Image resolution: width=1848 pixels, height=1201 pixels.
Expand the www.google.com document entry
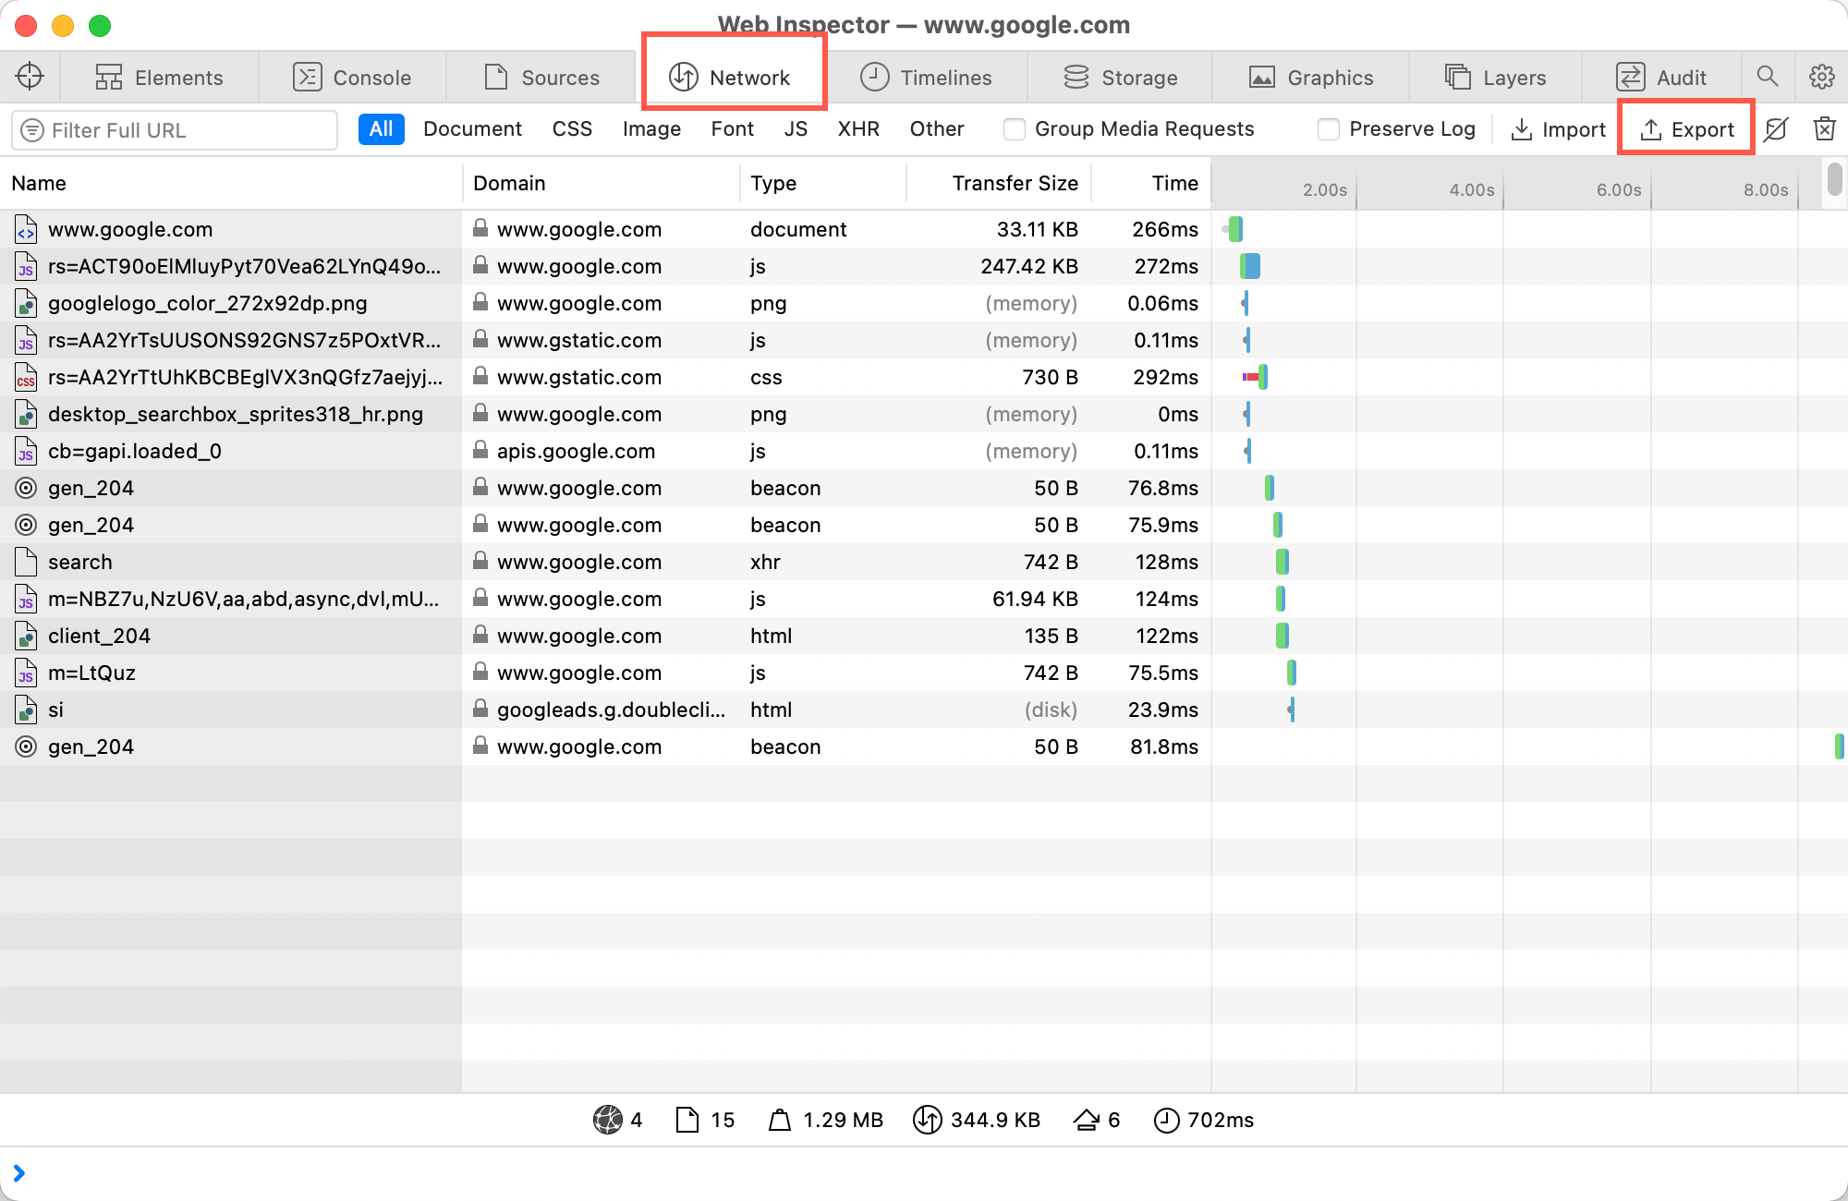[130, 229]
